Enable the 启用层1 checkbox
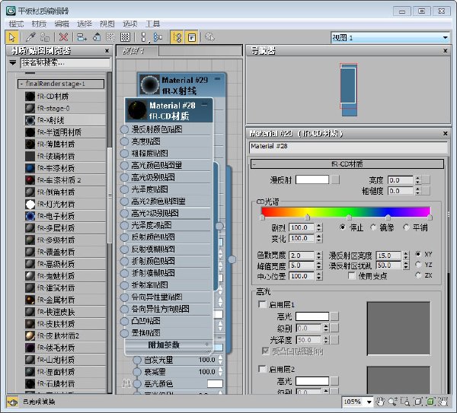This screenshot has width=457, height=413. tap(262, 304)
